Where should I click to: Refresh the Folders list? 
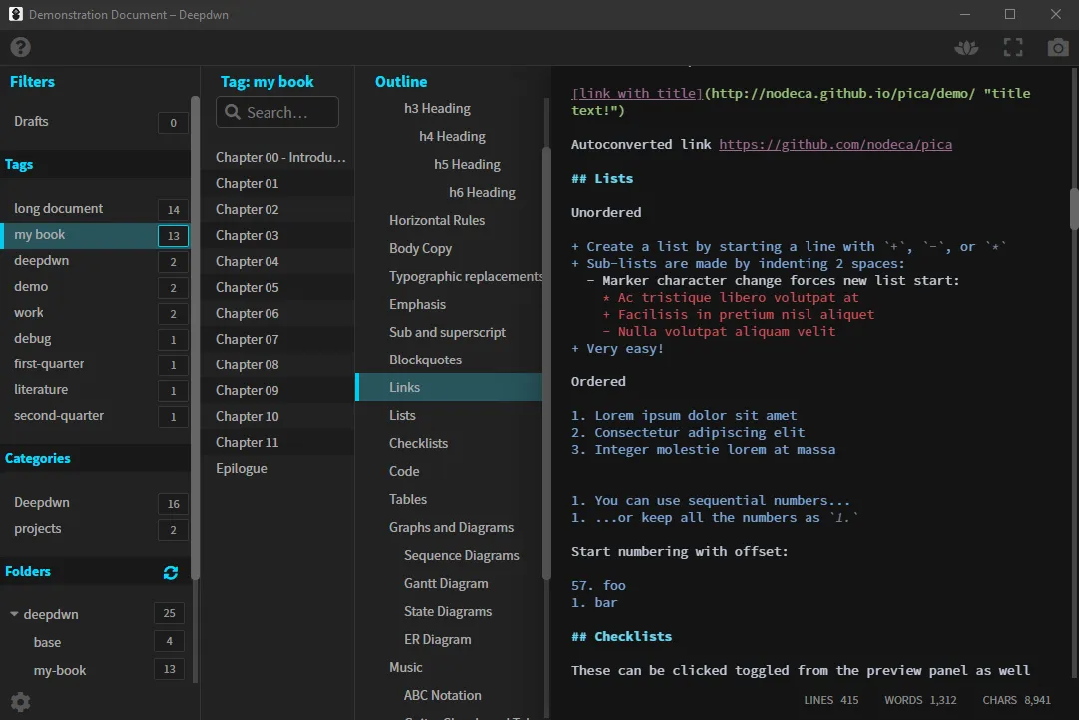pyautogui.click(x=170, y=572)
